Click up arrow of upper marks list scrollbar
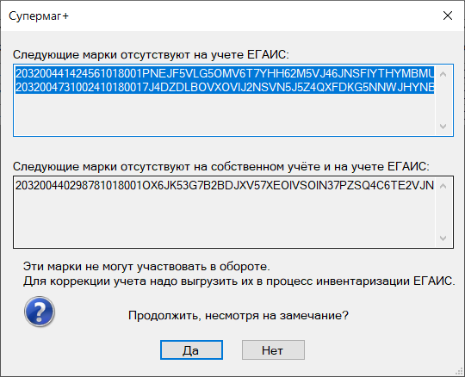Screen dimensions: 465x377 point(443,74)
